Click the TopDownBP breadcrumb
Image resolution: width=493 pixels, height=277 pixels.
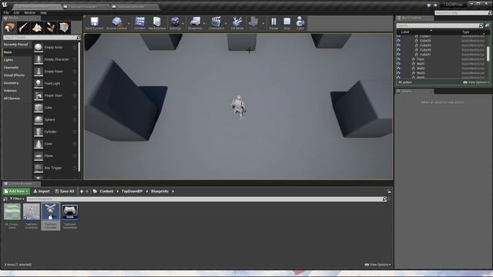click(132, 192)
